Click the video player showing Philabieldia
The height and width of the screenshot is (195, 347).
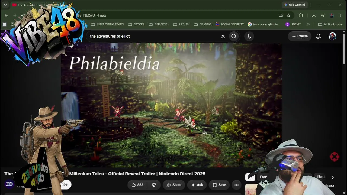coord(171,105)
